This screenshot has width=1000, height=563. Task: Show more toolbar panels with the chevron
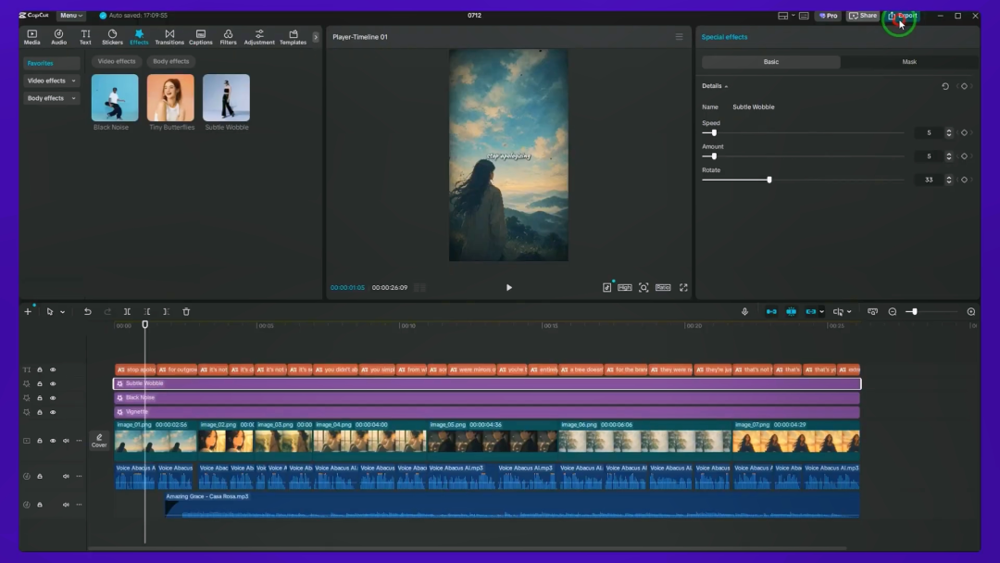point(315,37)
